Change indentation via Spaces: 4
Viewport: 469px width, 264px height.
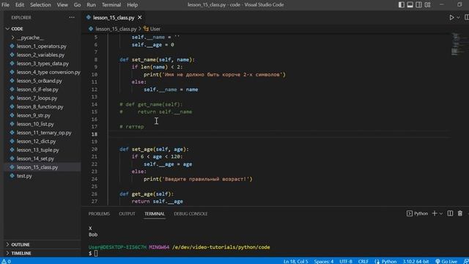[x=324, y=261]
